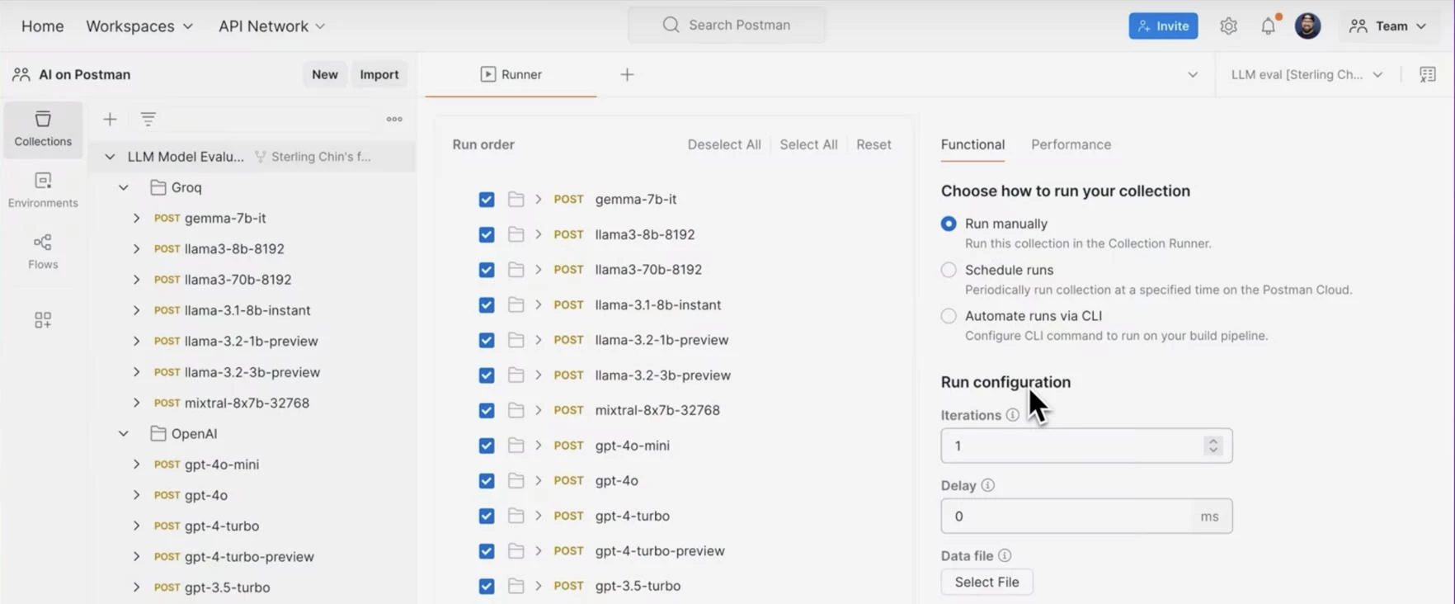The height and width of the screenshot is (604, 1455).
Task: Click the search magnifier icon
Action: pos(671,25)
